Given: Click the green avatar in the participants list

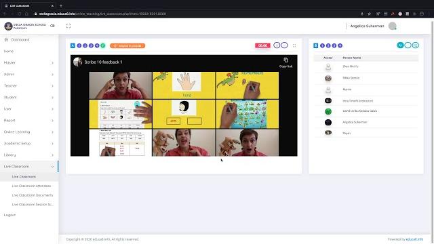Looking at the screenshot, I should [328, 111].
